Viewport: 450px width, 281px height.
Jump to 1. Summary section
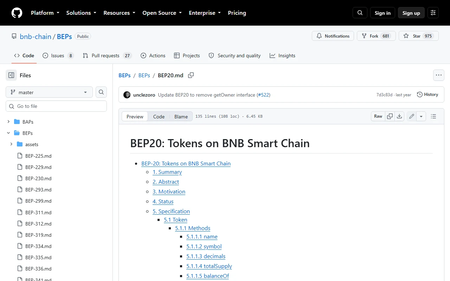click(167, 172)
